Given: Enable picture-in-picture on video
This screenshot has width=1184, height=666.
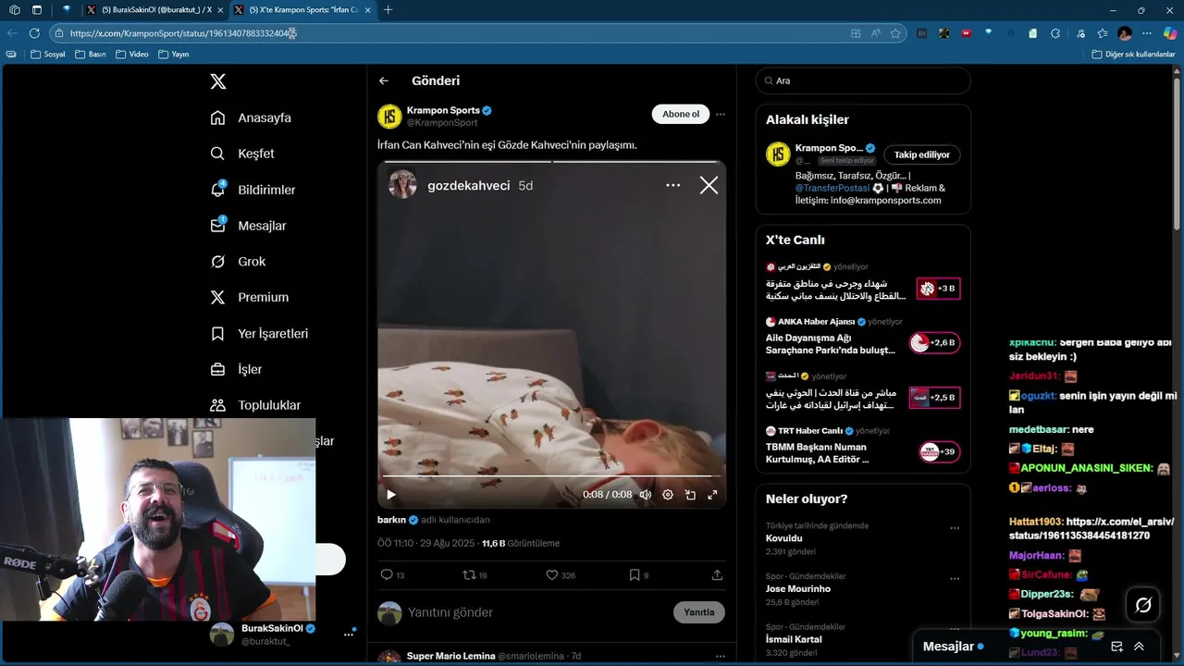Looking at the screenshot, I should (x=690, y=495).
